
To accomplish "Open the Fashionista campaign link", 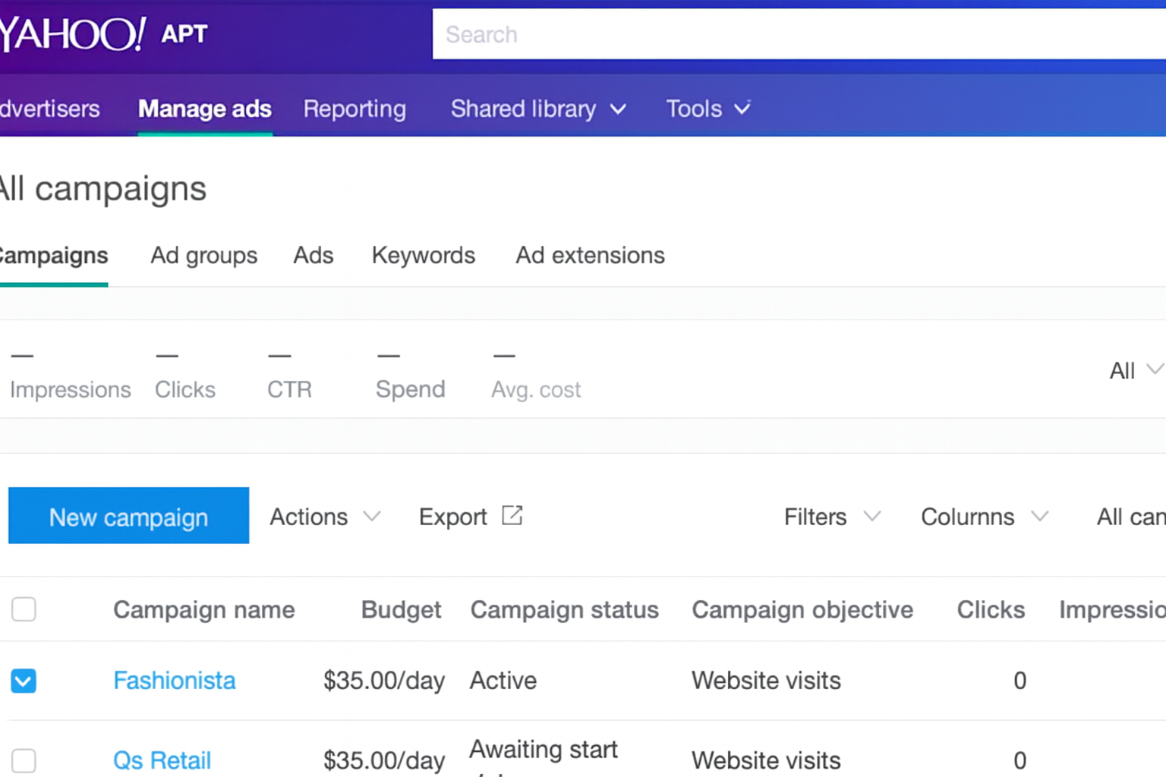I will pyautogui.click(x=174, y=681).
